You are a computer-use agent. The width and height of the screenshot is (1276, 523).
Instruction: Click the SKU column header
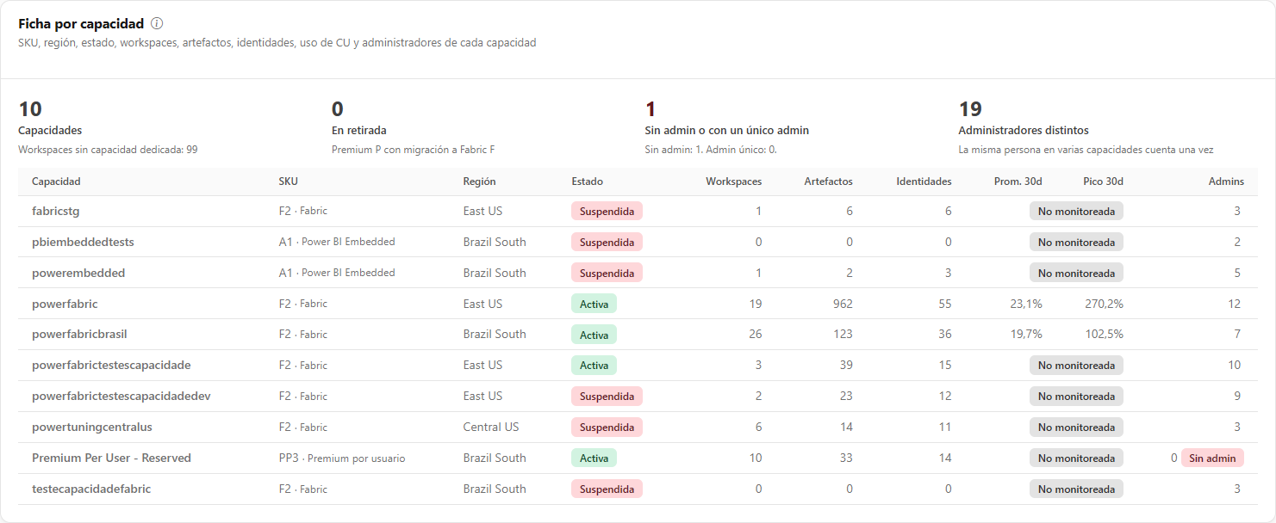(x=288, y=182)
